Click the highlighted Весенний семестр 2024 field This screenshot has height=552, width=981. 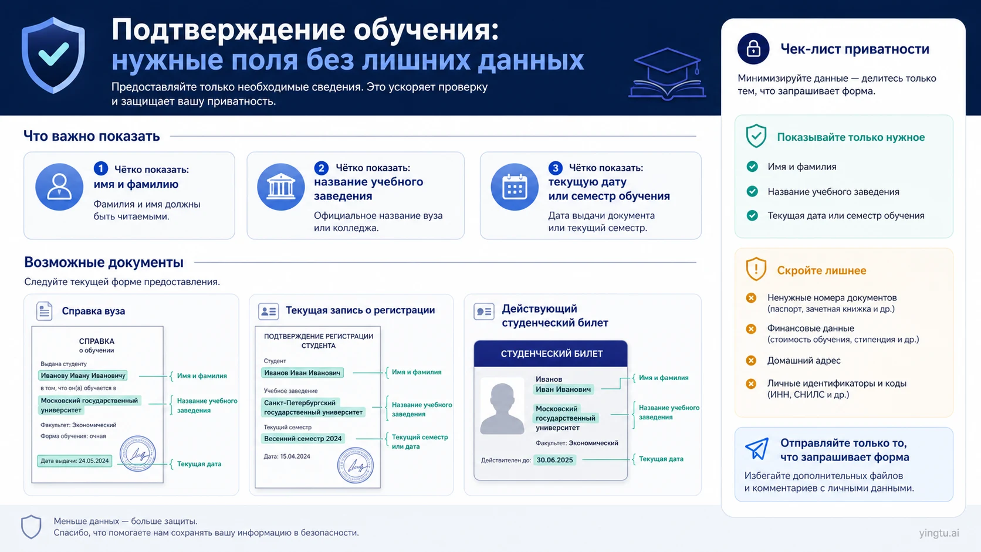[x=303, y=439]
